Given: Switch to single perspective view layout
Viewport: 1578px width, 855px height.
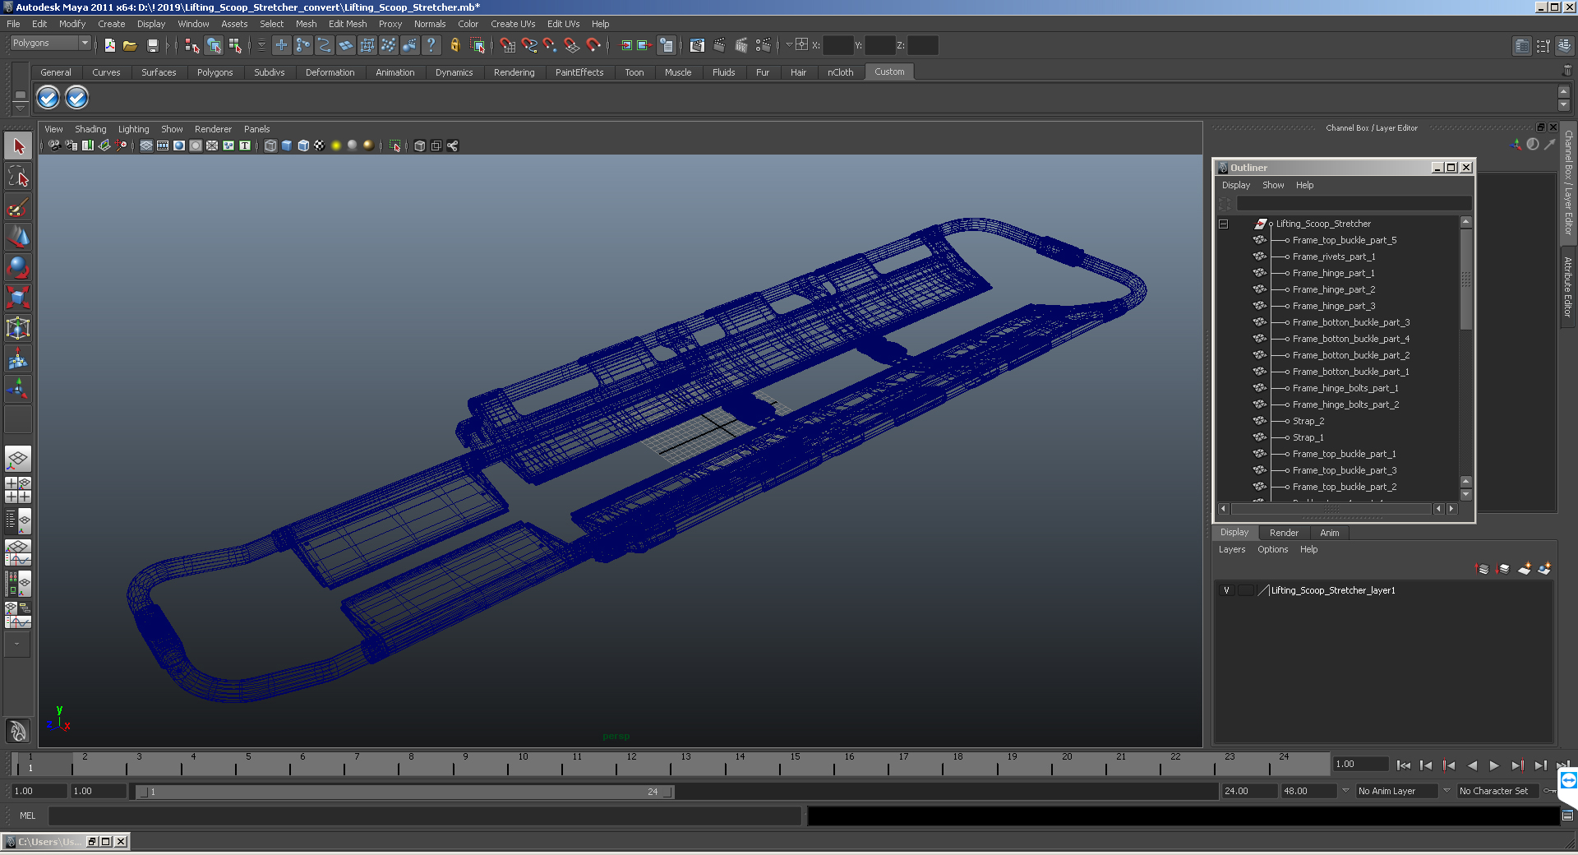Looking at the screenshot, I should (x=18, y=459).
